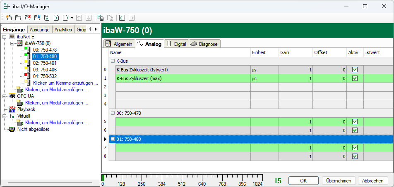Click the Name cell of row 5
The height and width of the screenshot is (187, 394).
pyautogui.click(x=183, y=122)
